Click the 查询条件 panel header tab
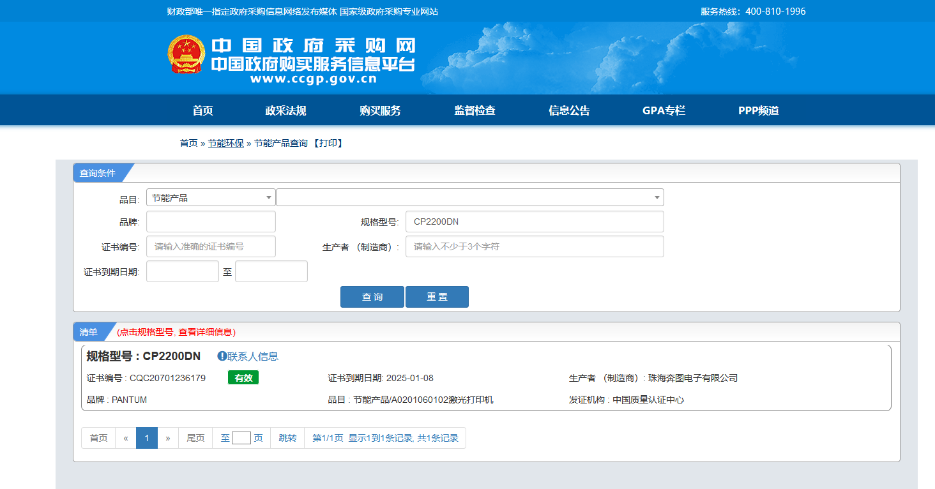The width and height of the screenshot is (935, 489). click(98, 173)
